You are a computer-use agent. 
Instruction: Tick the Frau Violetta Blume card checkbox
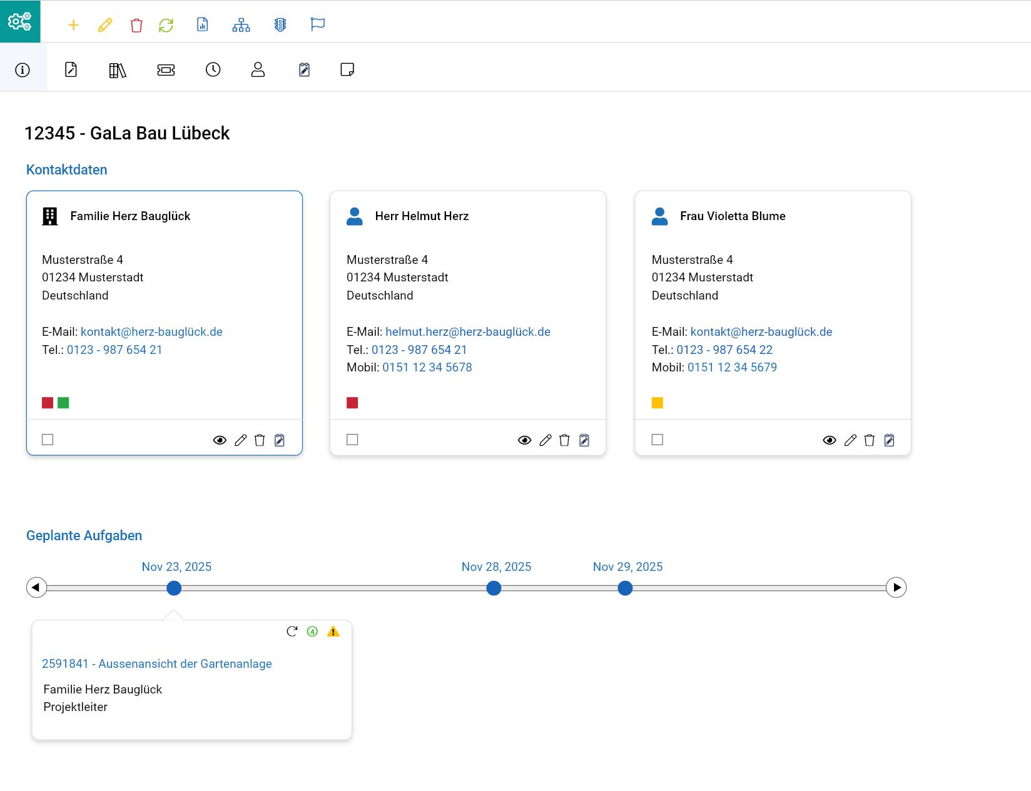pyautogui.click(x=657, y=440)
